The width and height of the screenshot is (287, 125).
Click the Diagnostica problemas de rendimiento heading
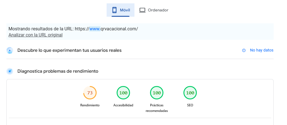click(x=58, y=71)
